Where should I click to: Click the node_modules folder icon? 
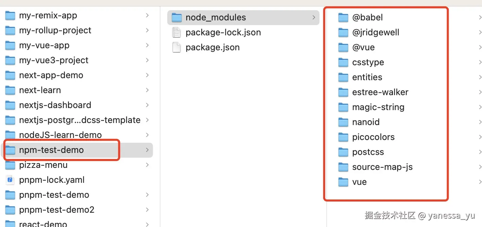click(177, 17)
